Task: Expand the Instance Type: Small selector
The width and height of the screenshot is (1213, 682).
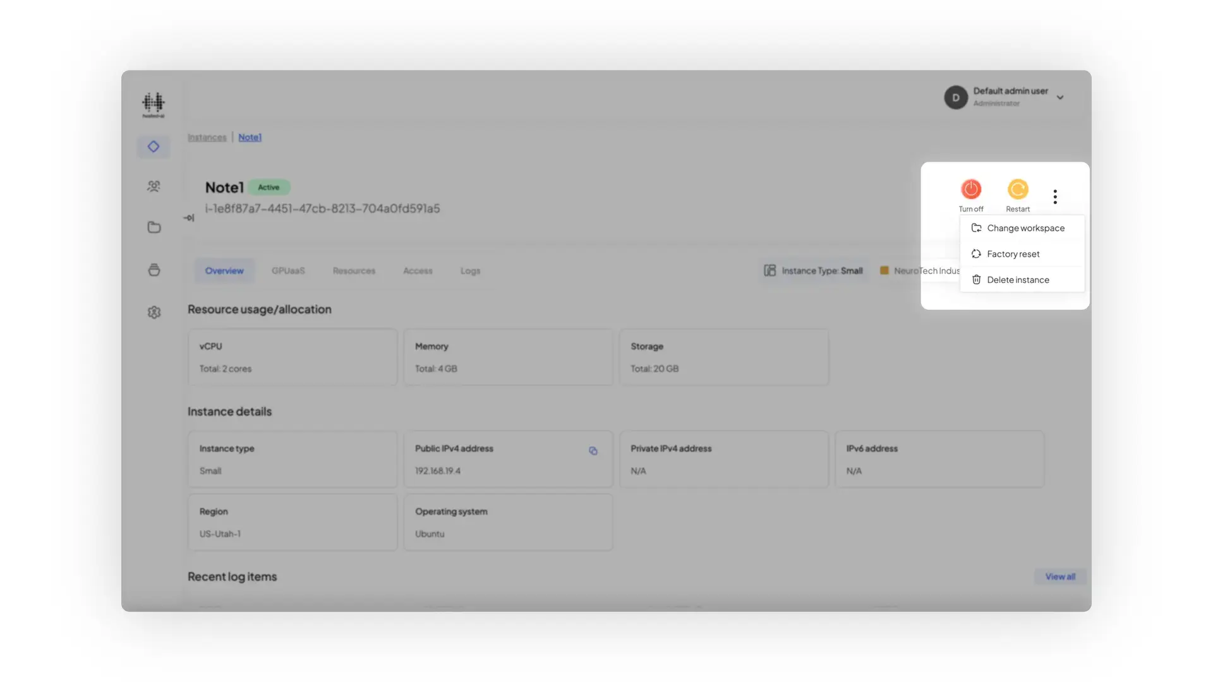Action: point(814,270)
